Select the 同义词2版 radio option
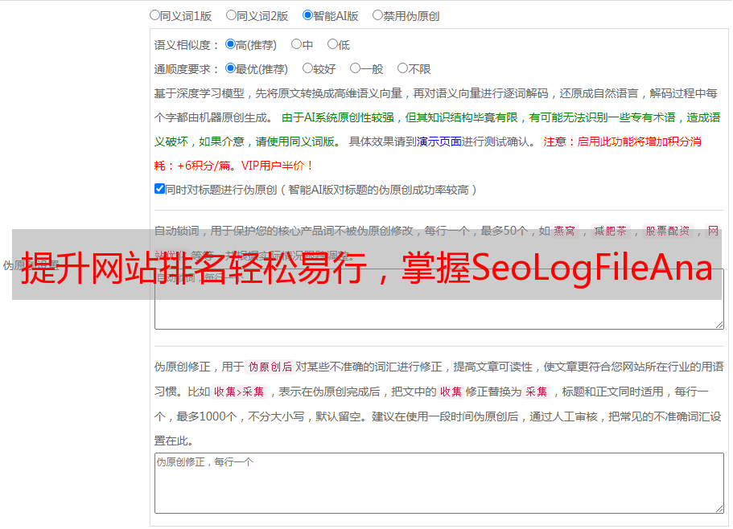 coord(231,15)
